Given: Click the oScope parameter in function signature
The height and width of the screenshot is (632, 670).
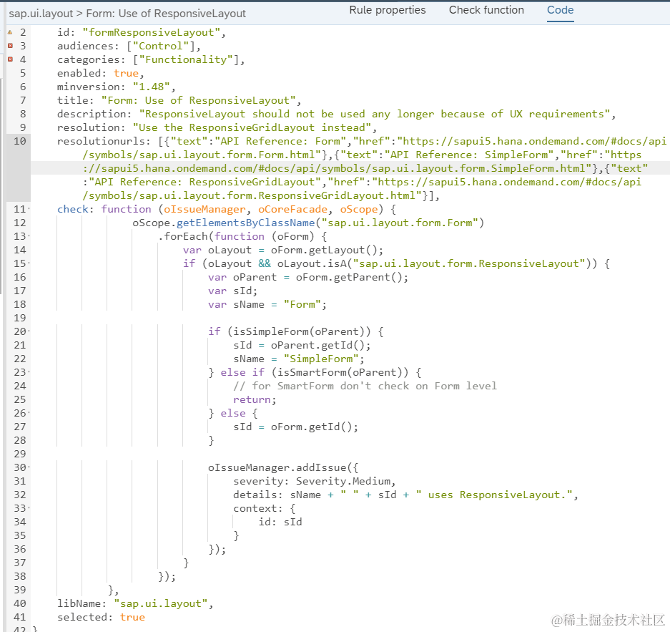Looking at the screenshot, I should [359, 210].
